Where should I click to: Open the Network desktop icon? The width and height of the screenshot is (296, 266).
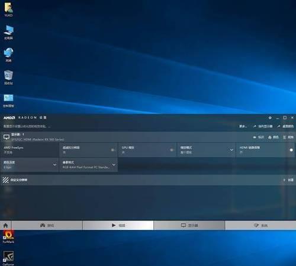coord(8,54)
